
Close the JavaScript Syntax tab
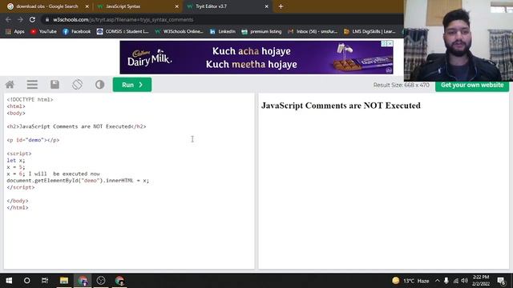click(x=176, y=6)
